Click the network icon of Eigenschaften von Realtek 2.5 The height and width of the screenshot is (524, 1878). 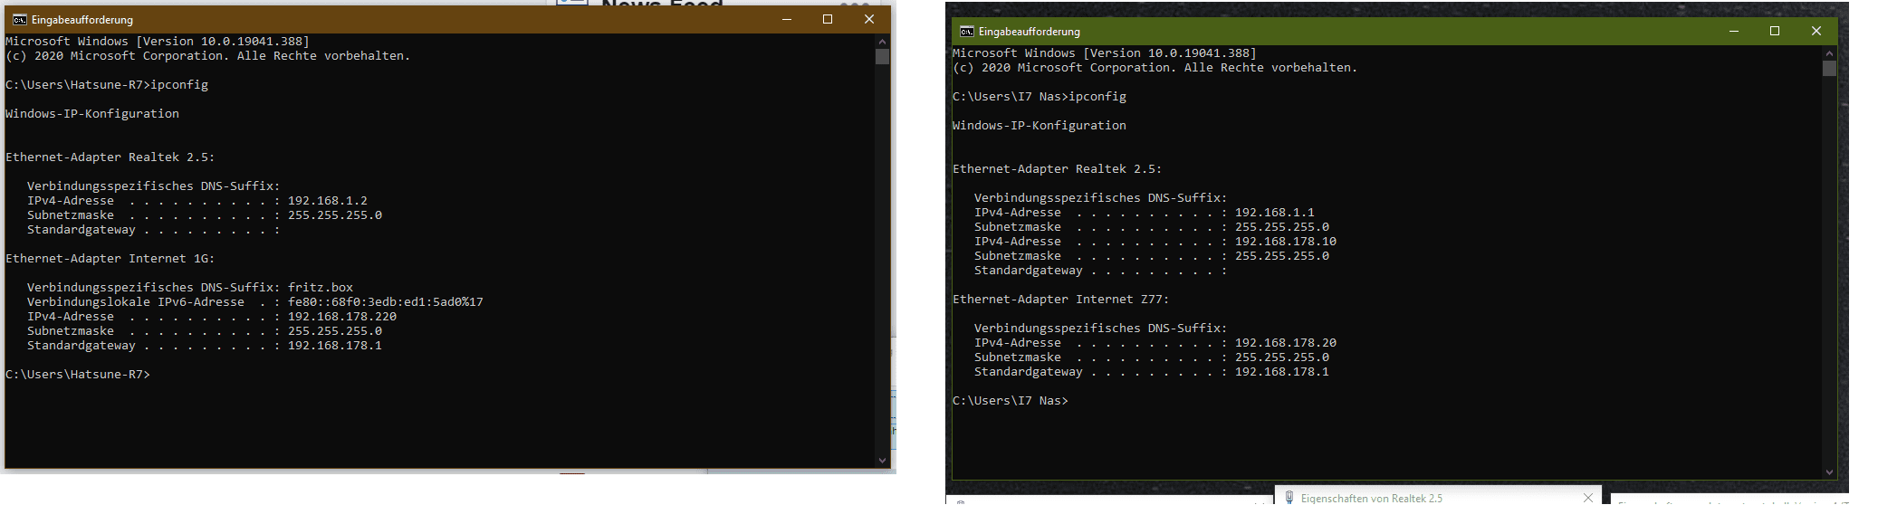(1289, 498)
